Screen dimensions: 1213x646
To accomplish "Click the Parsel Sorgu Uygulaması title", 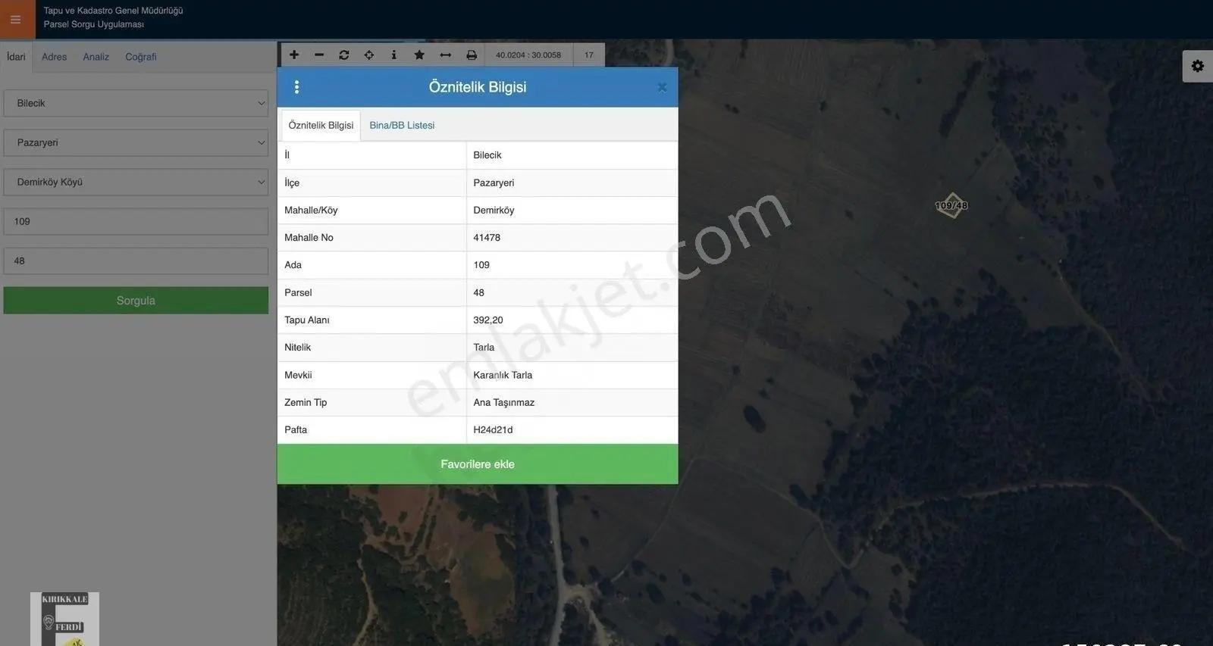I will (94, 24).
